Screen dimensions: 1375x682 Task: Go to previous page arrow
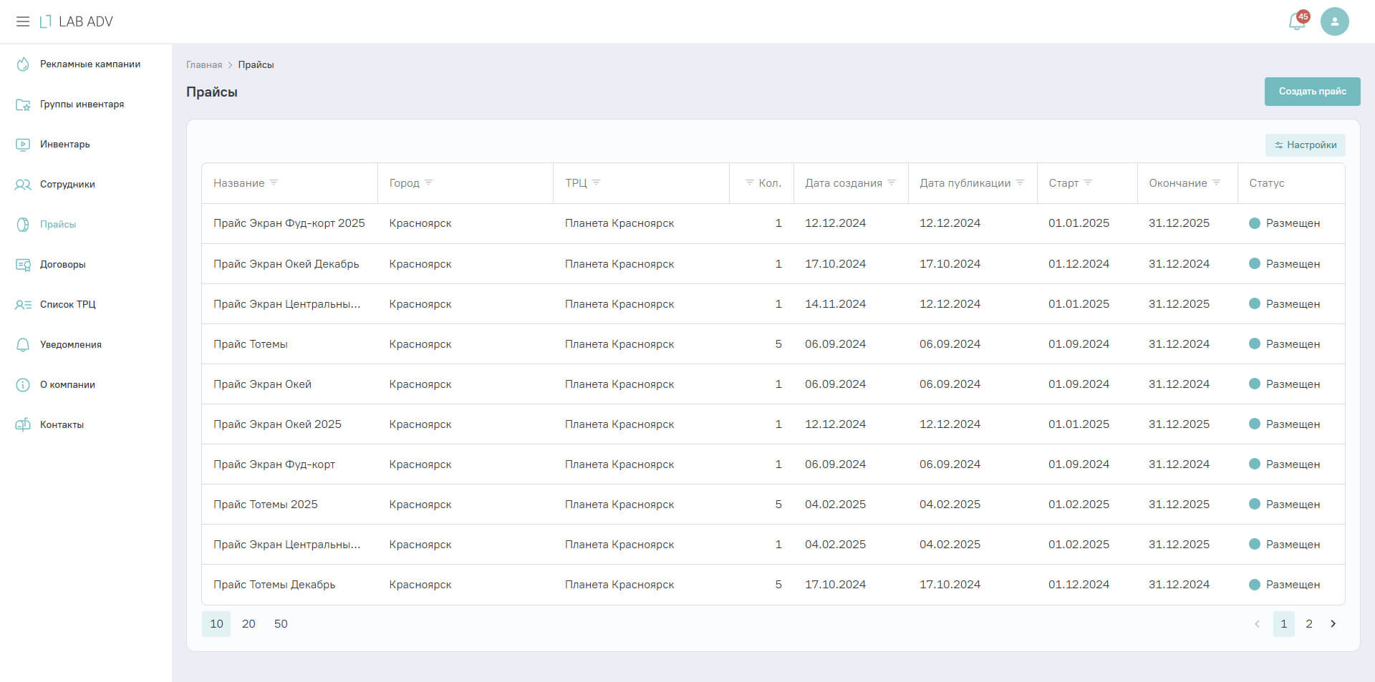tap(1257, 624)
